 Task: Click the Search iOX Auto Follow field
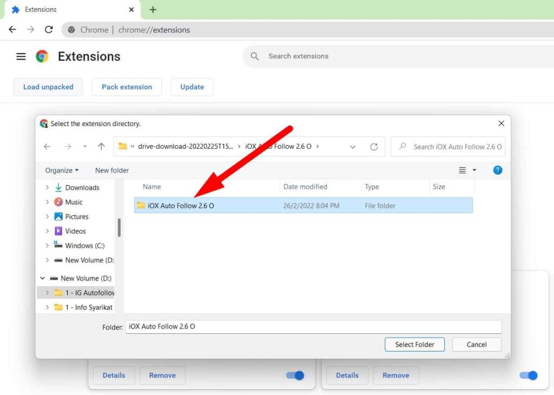[447, 147]
